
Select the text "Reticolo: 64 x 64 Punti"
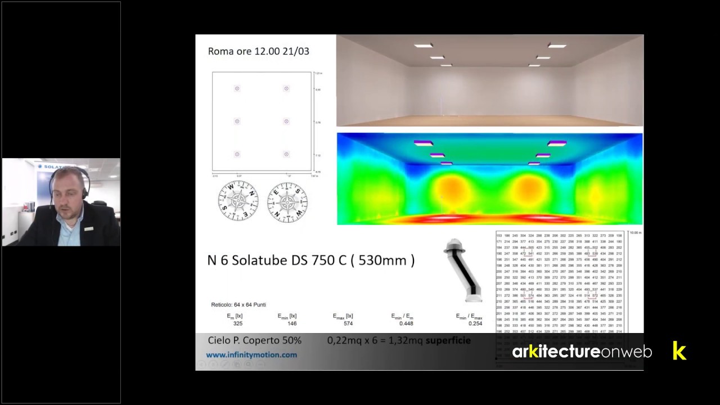pos(238,305)
